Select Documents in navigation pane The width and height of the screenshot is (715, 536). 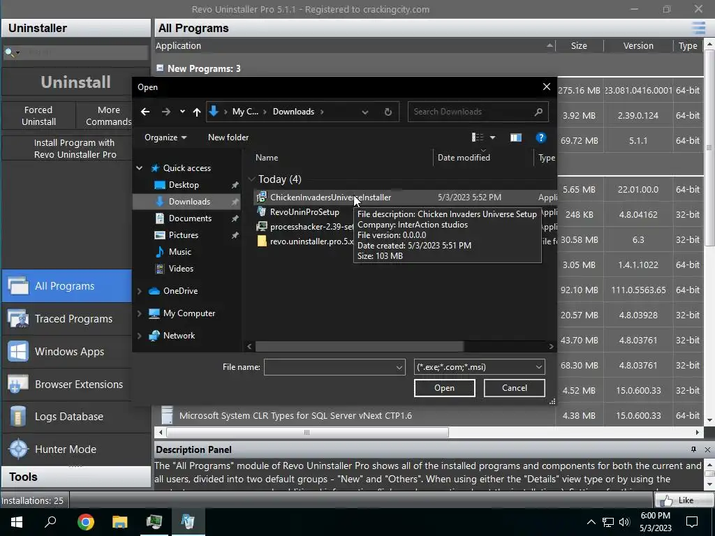190,218
